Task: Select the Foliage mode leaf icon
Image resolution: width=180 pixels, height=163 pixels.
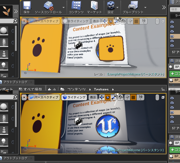Action: (6, 11)
